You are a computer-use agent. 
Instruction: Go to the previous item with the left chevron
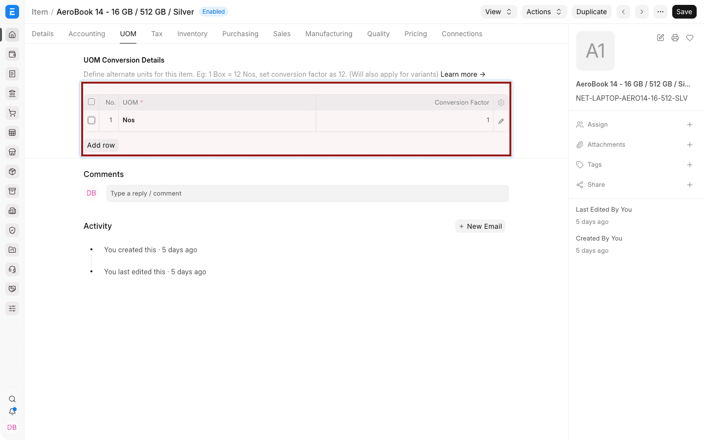(x=623, y=12)
